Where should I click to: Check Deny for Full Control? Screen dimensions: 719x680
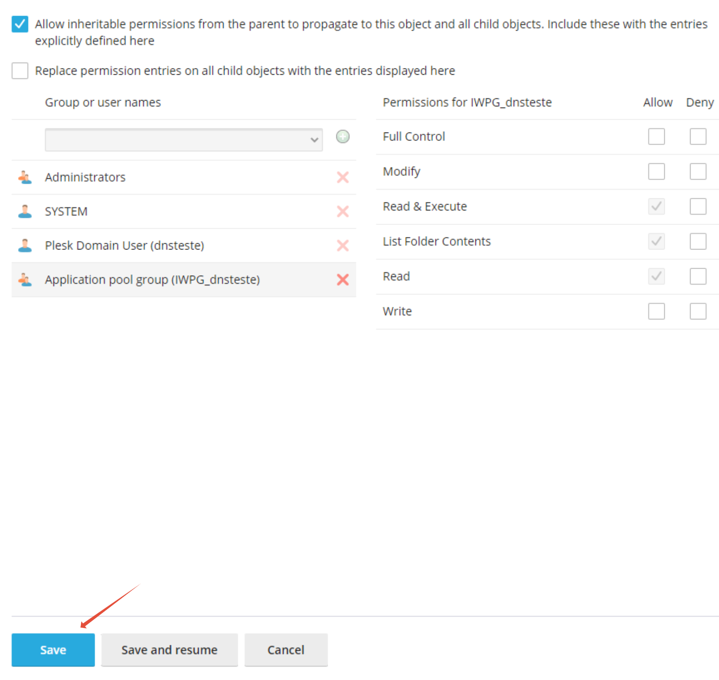point(698,137)
